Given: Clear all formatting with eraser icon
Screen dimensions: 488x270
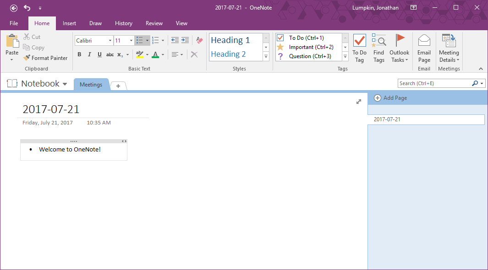Looking at the screenshot, I should click(x=199, y=40).
